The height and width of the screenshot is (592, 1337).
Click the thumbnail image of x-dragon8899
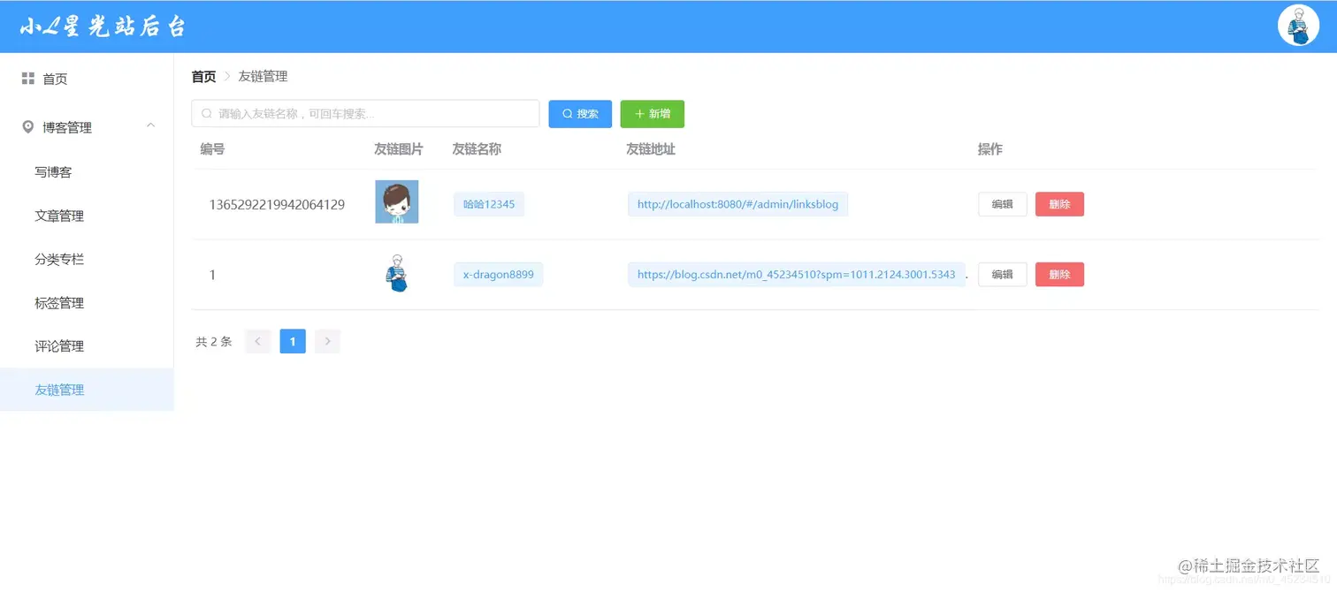(x=397, y=274)
